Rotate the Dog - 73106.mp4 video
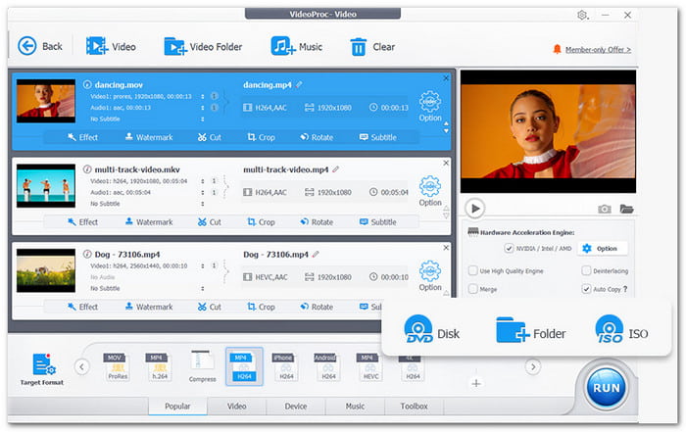 [x=317, y=307]
